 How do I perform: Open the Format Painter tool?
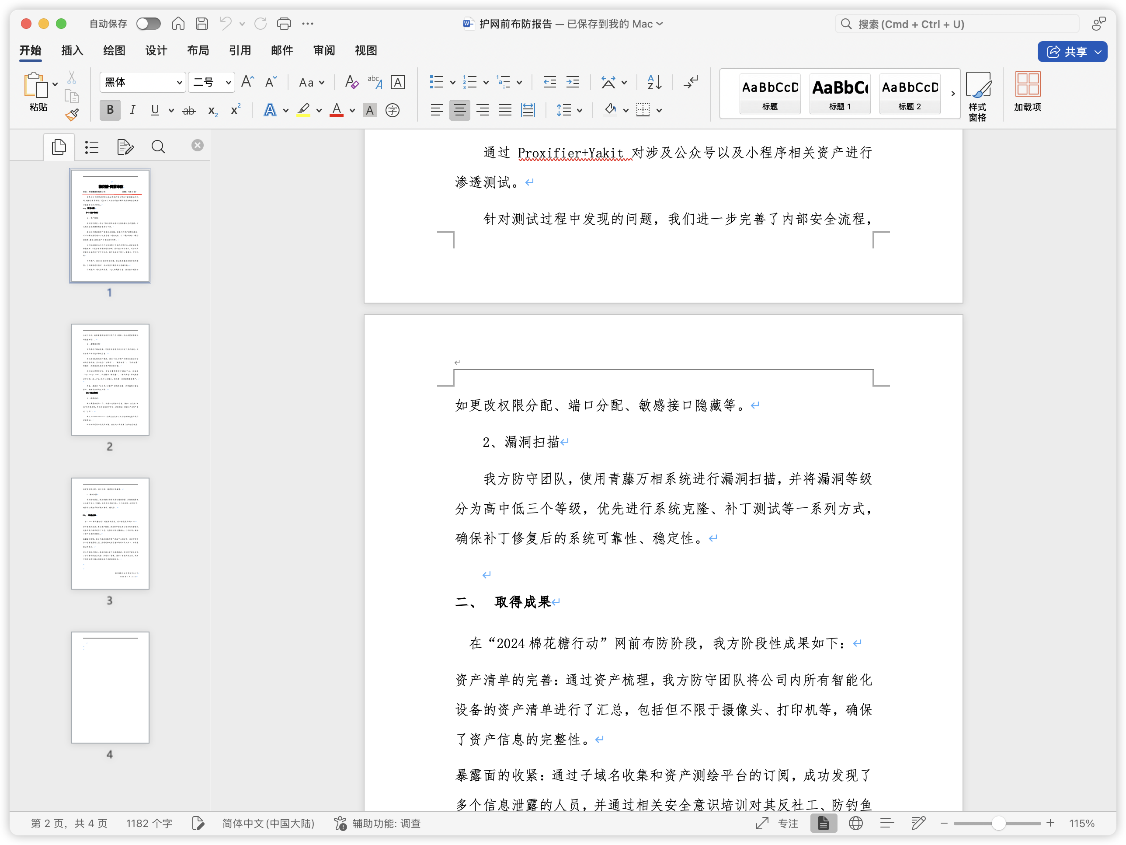[71, 115]
